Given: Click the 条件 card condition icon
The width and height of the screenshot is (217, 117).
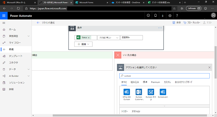Looking at the screenshot, I should (72, 28).
